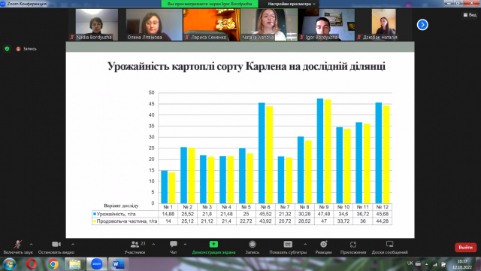Open Настройки просмотра view options dropdown
Image resolution: width=481 pixels, height=271 pixels.
point(291,4)
